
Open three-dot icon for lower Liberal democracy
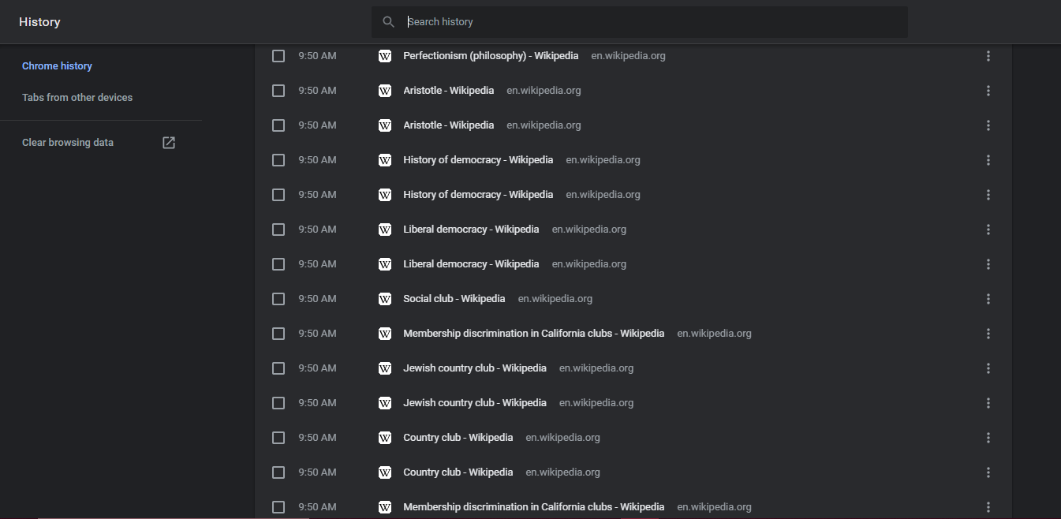click(988, 264)
